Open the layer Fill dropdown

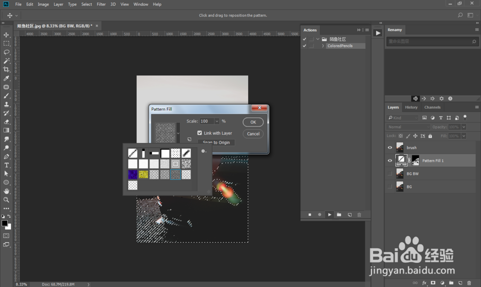(464, 136)
